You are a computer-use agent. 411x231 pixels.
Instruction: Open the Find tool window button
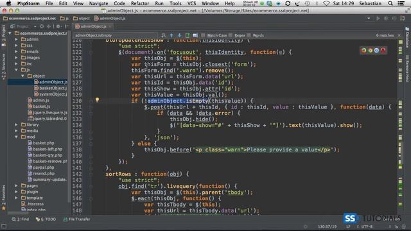[20, 219]
